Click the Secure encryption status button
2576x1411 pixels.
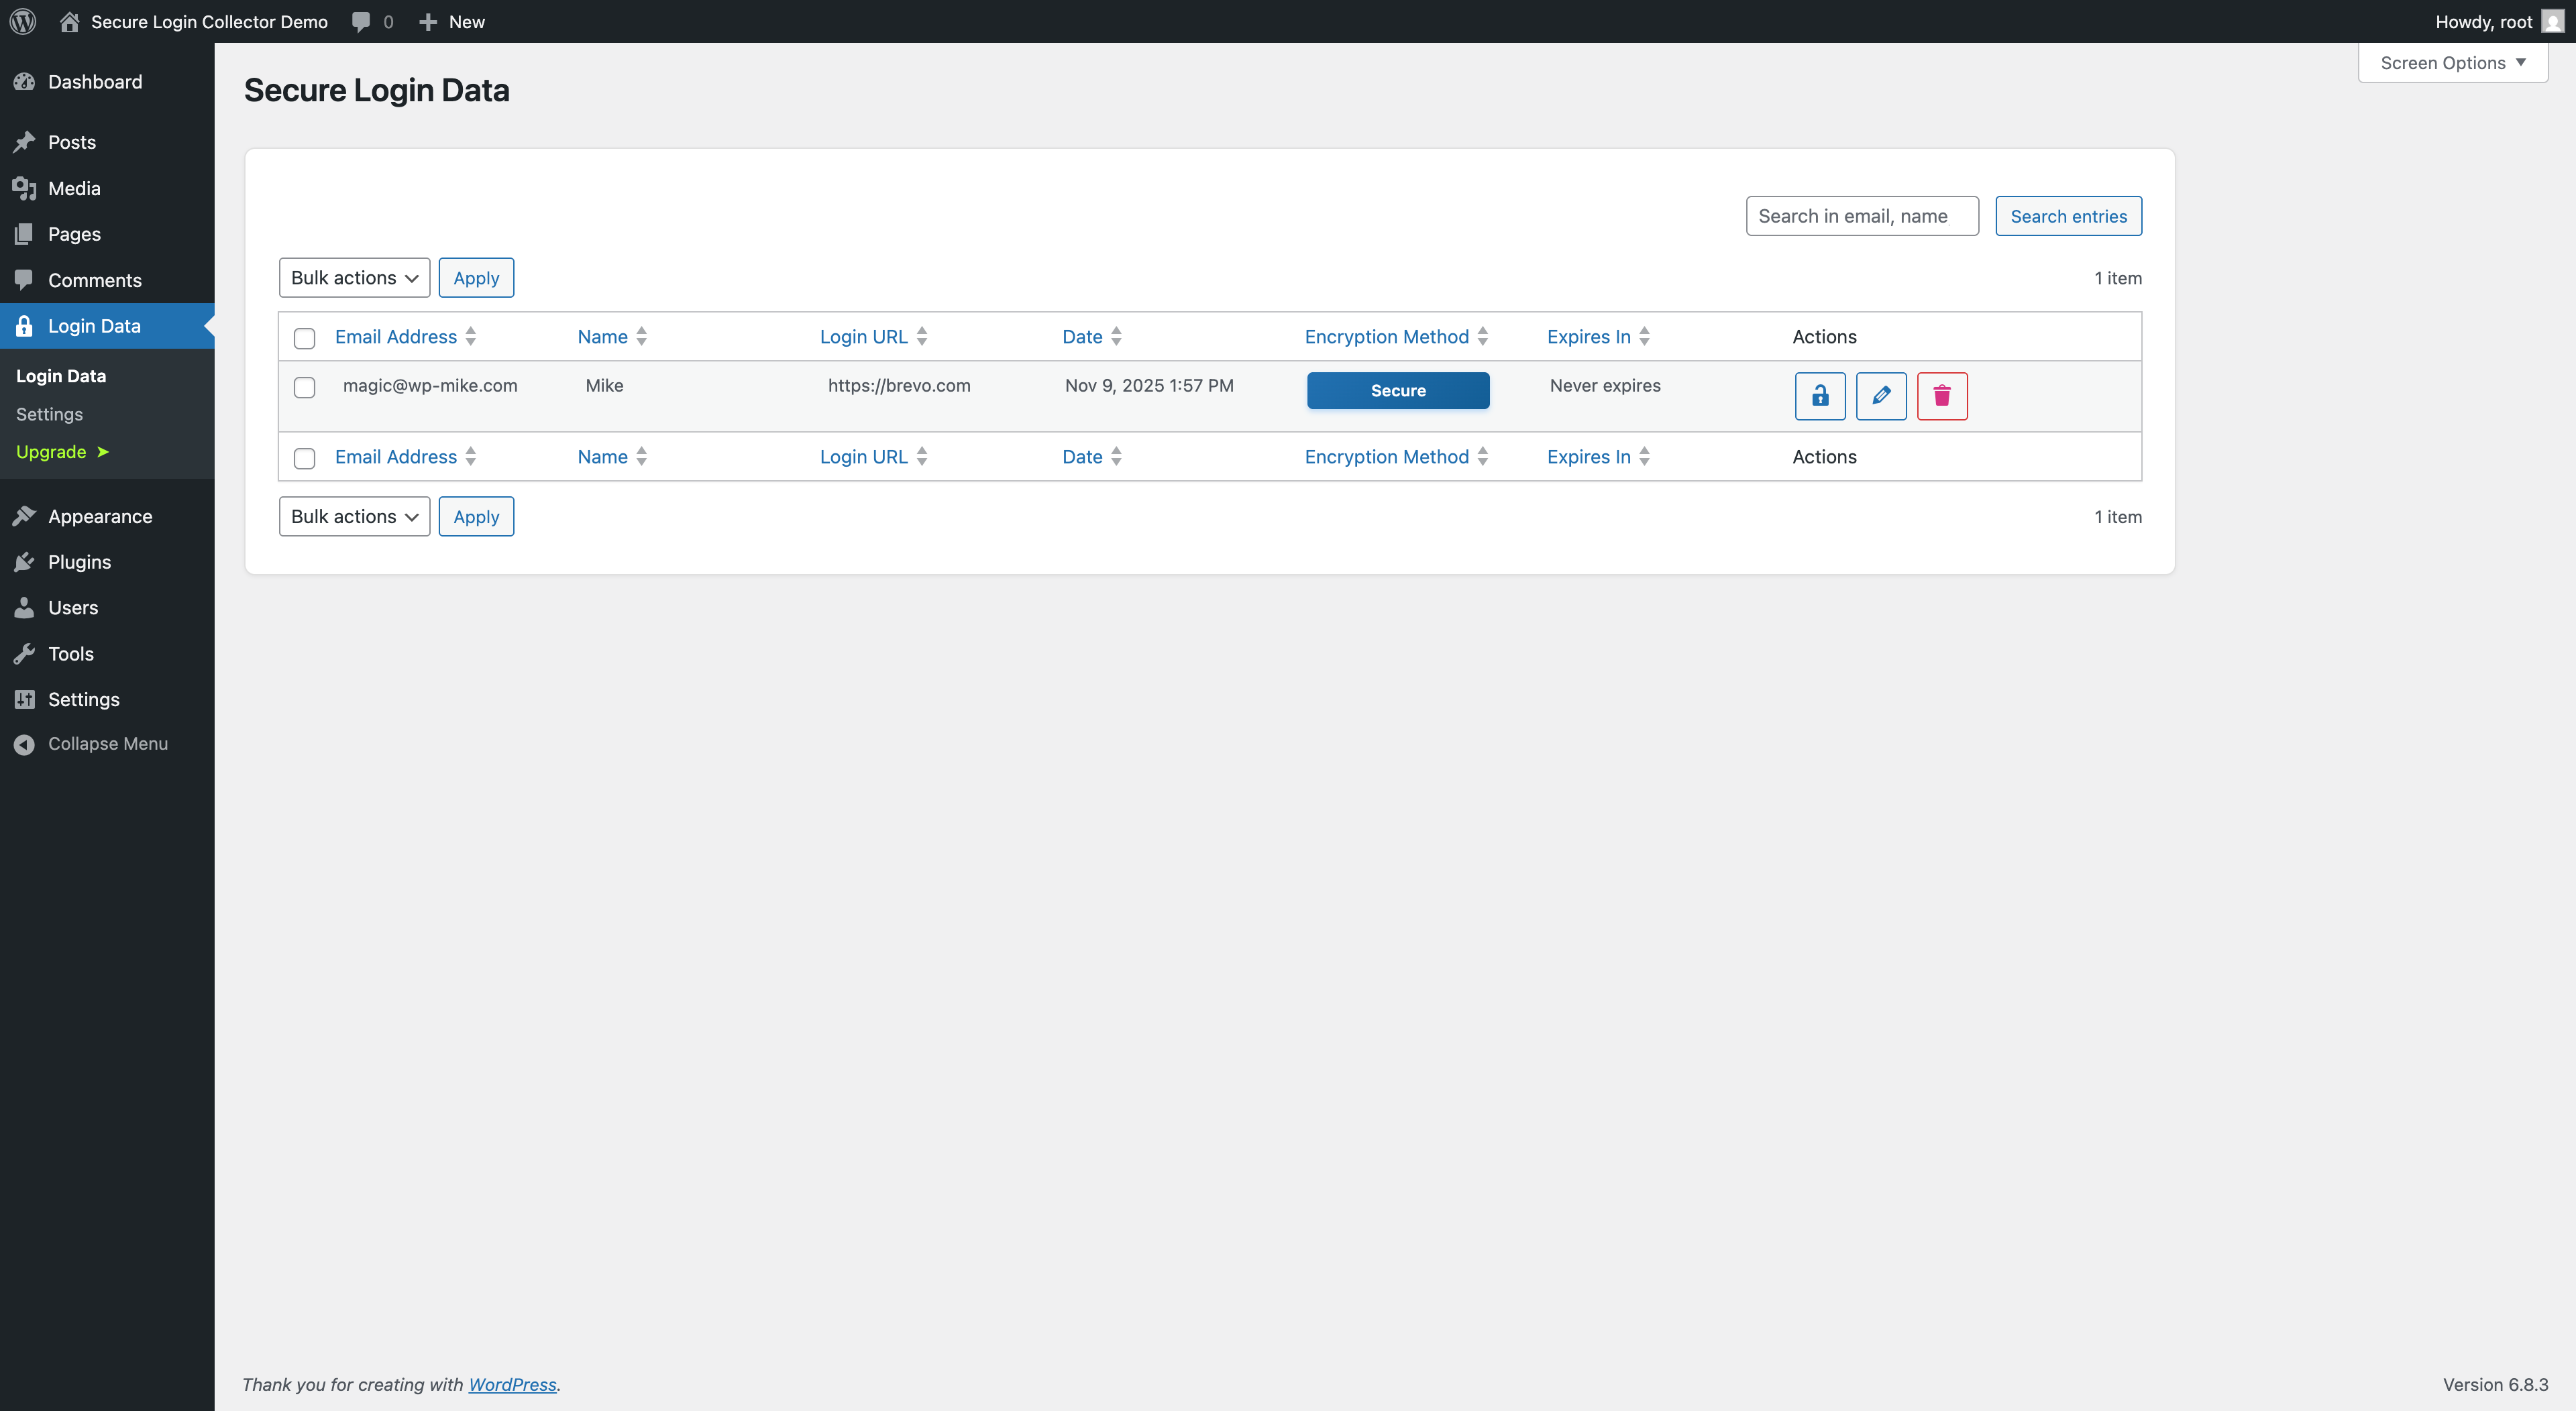[1397, 390]
